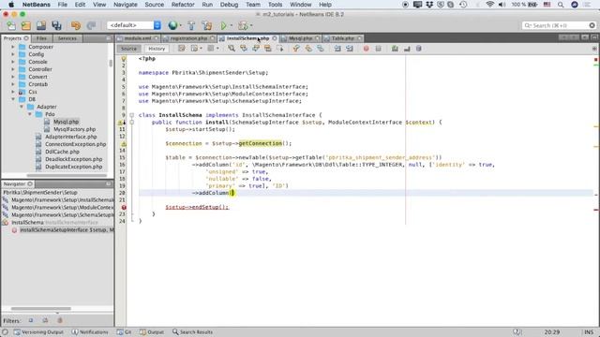Toggle the Source view button
The height and width of the screenshot is (337, 600).
coord(128,49)
